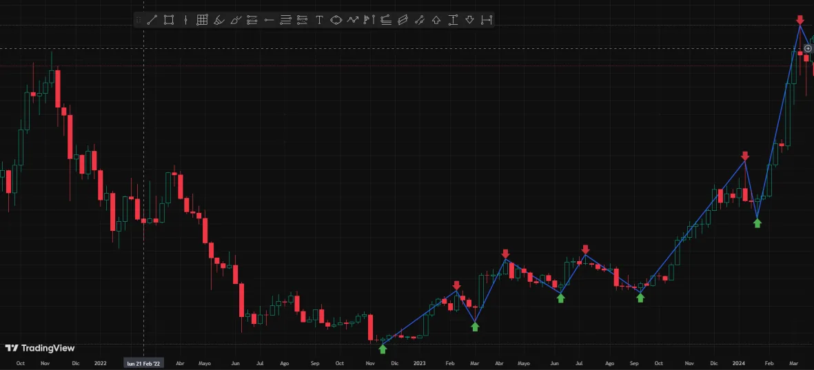Select the Arrow Mark Up tool
814x370 pixels.
[436, 20]
